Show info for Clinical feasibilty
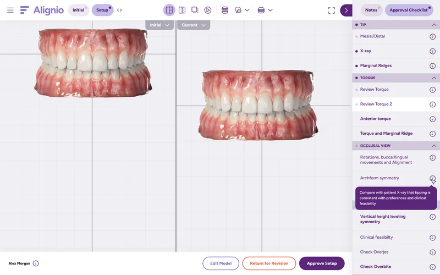Image resolution: width=440 pixels, height=275 pixels. (432, 238)
